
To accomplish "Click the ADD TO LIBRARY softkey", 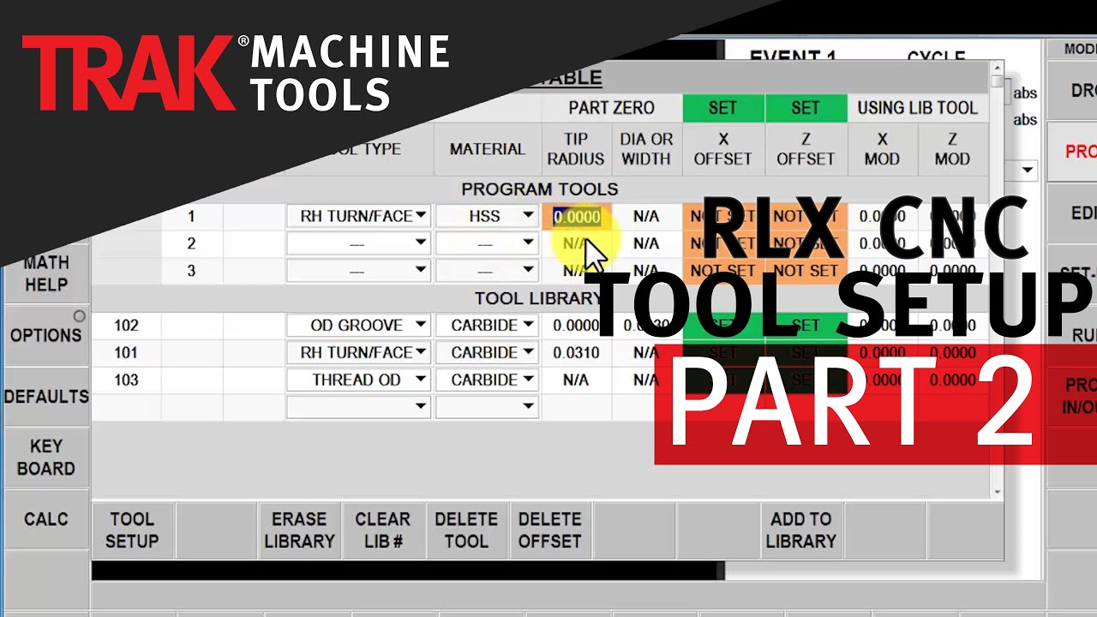I will (800, 530).
